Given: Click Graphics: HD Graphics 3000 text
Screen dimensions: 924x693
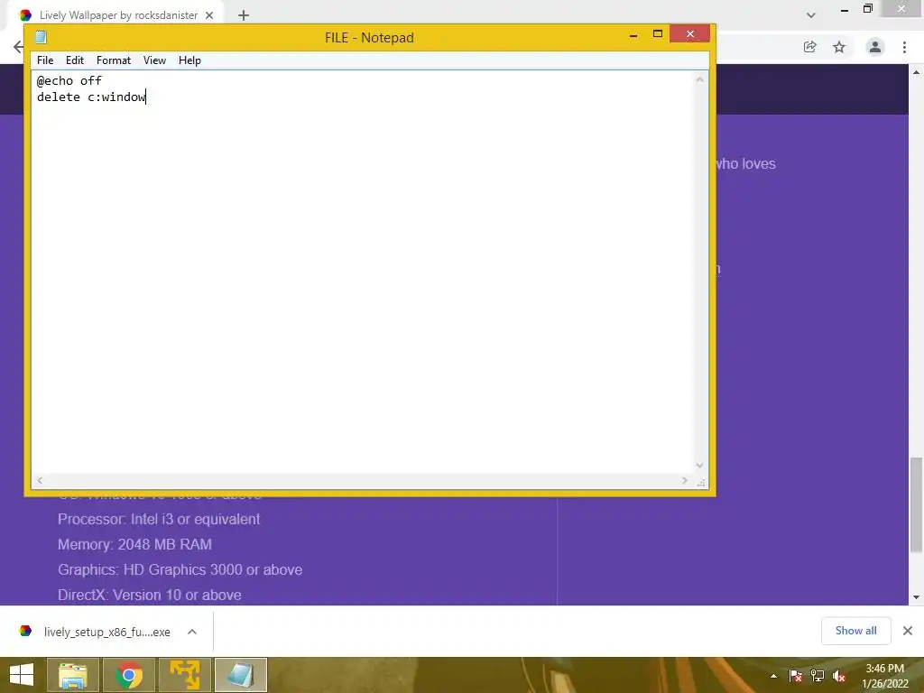Looking at the screenshot, I should click(180, 570).
